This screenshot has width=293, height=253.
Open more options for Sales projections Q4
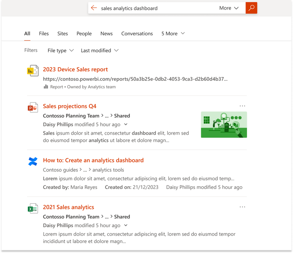pos(242,106)
